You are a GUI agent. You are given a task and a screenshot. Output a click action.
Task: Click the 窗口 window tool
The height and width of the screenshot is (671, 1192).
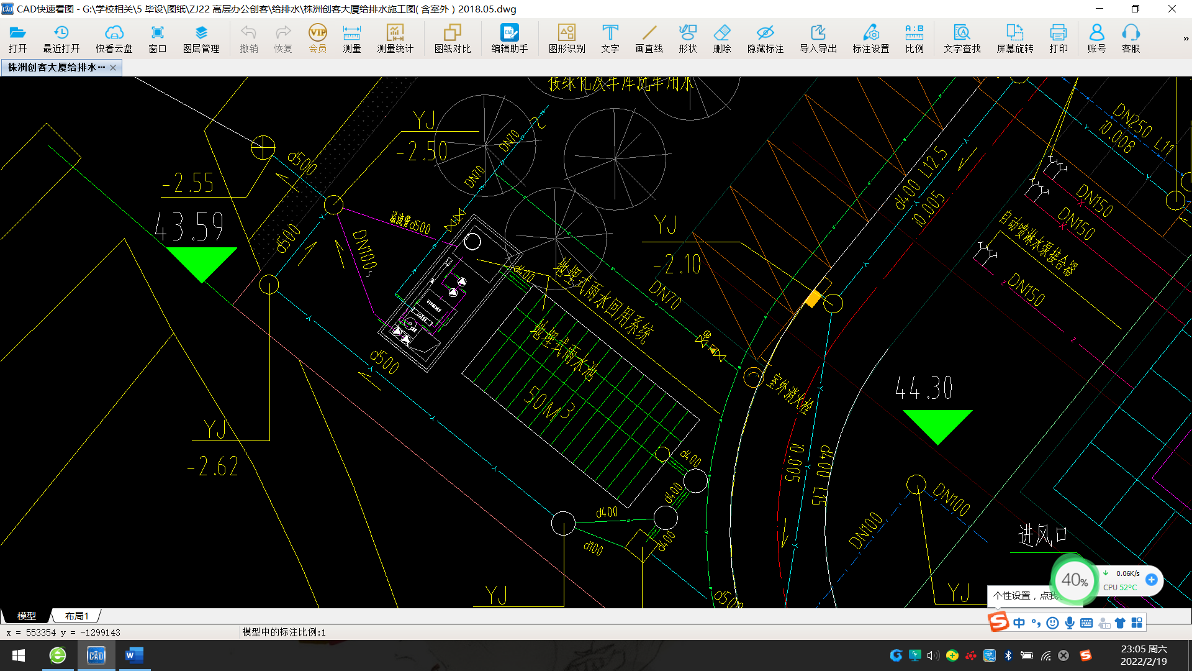tap(158, 39)
